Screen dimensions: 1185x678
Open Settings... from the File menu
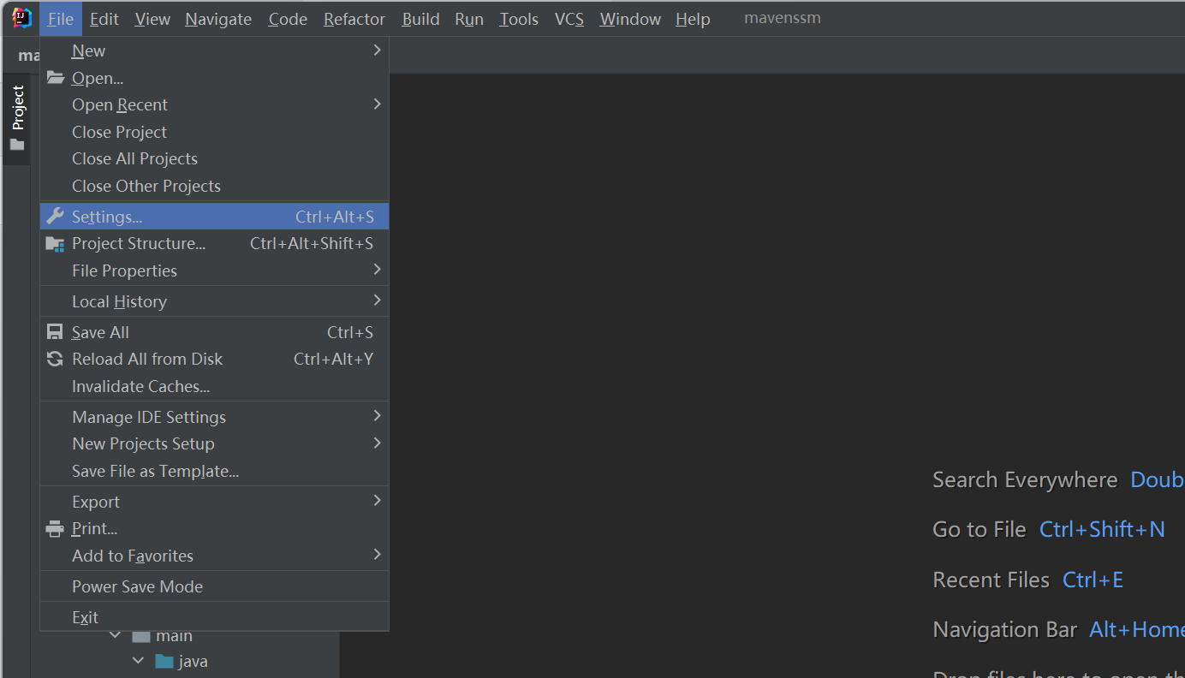tap(214, 217)
